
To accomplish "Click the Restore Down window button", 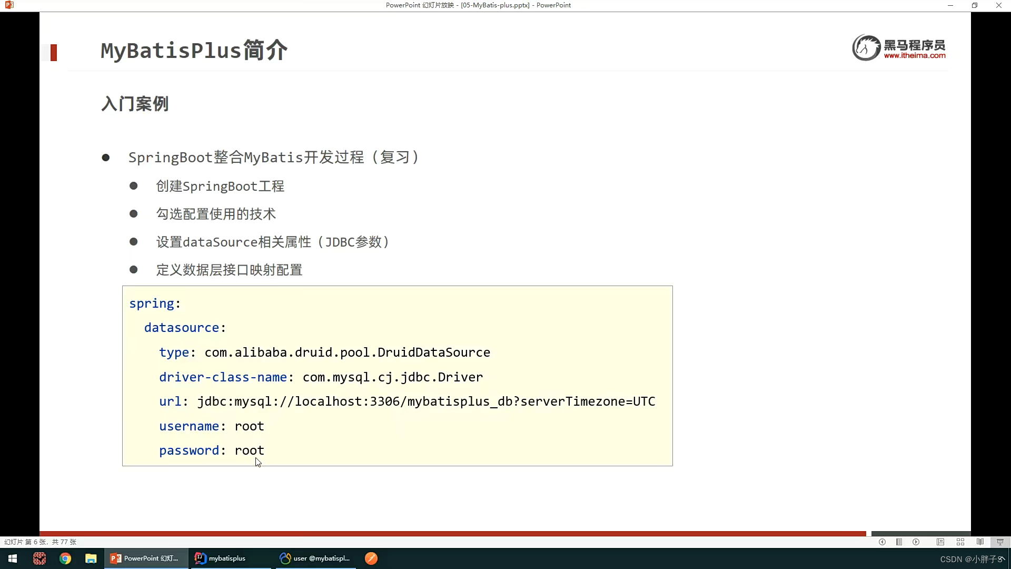I will 975,5.
